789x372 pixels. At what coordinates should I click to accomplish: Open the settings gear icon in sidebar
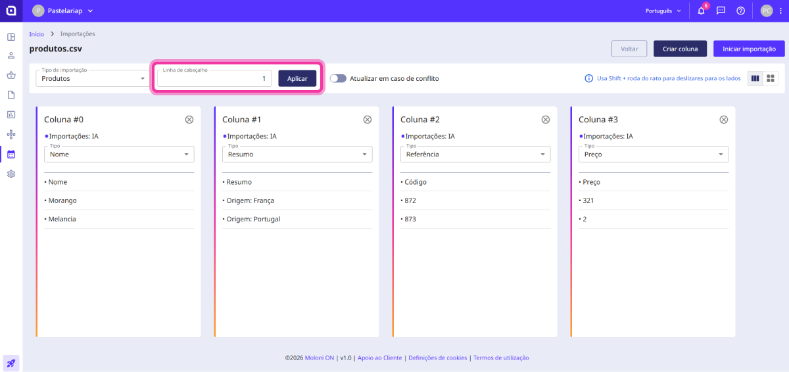coord(11,174)
